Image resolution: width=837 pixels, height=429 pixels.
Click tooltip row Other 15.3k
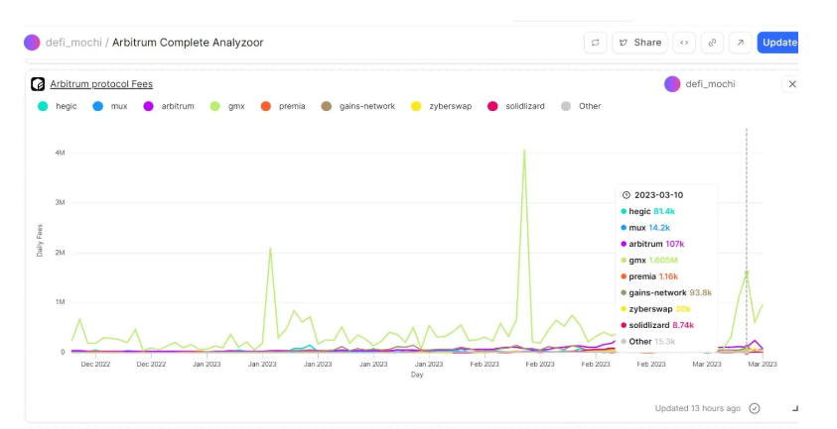(x=648, y=342)
